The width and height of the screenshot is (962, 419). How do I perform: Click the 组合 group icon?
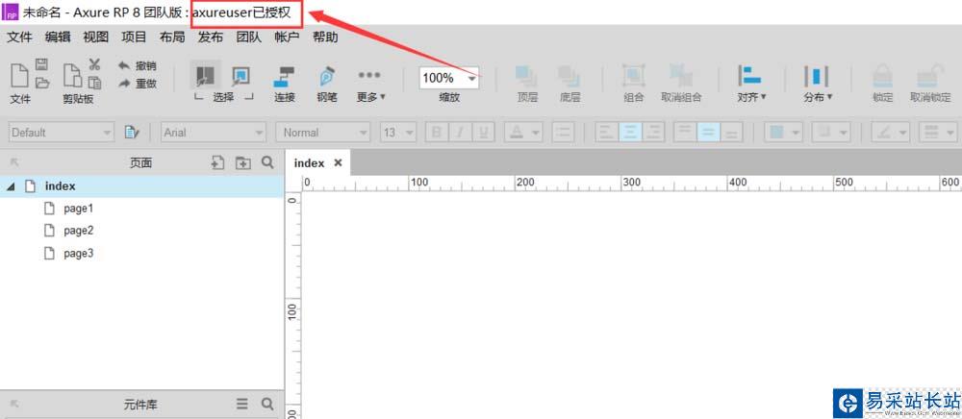(633, 77)
